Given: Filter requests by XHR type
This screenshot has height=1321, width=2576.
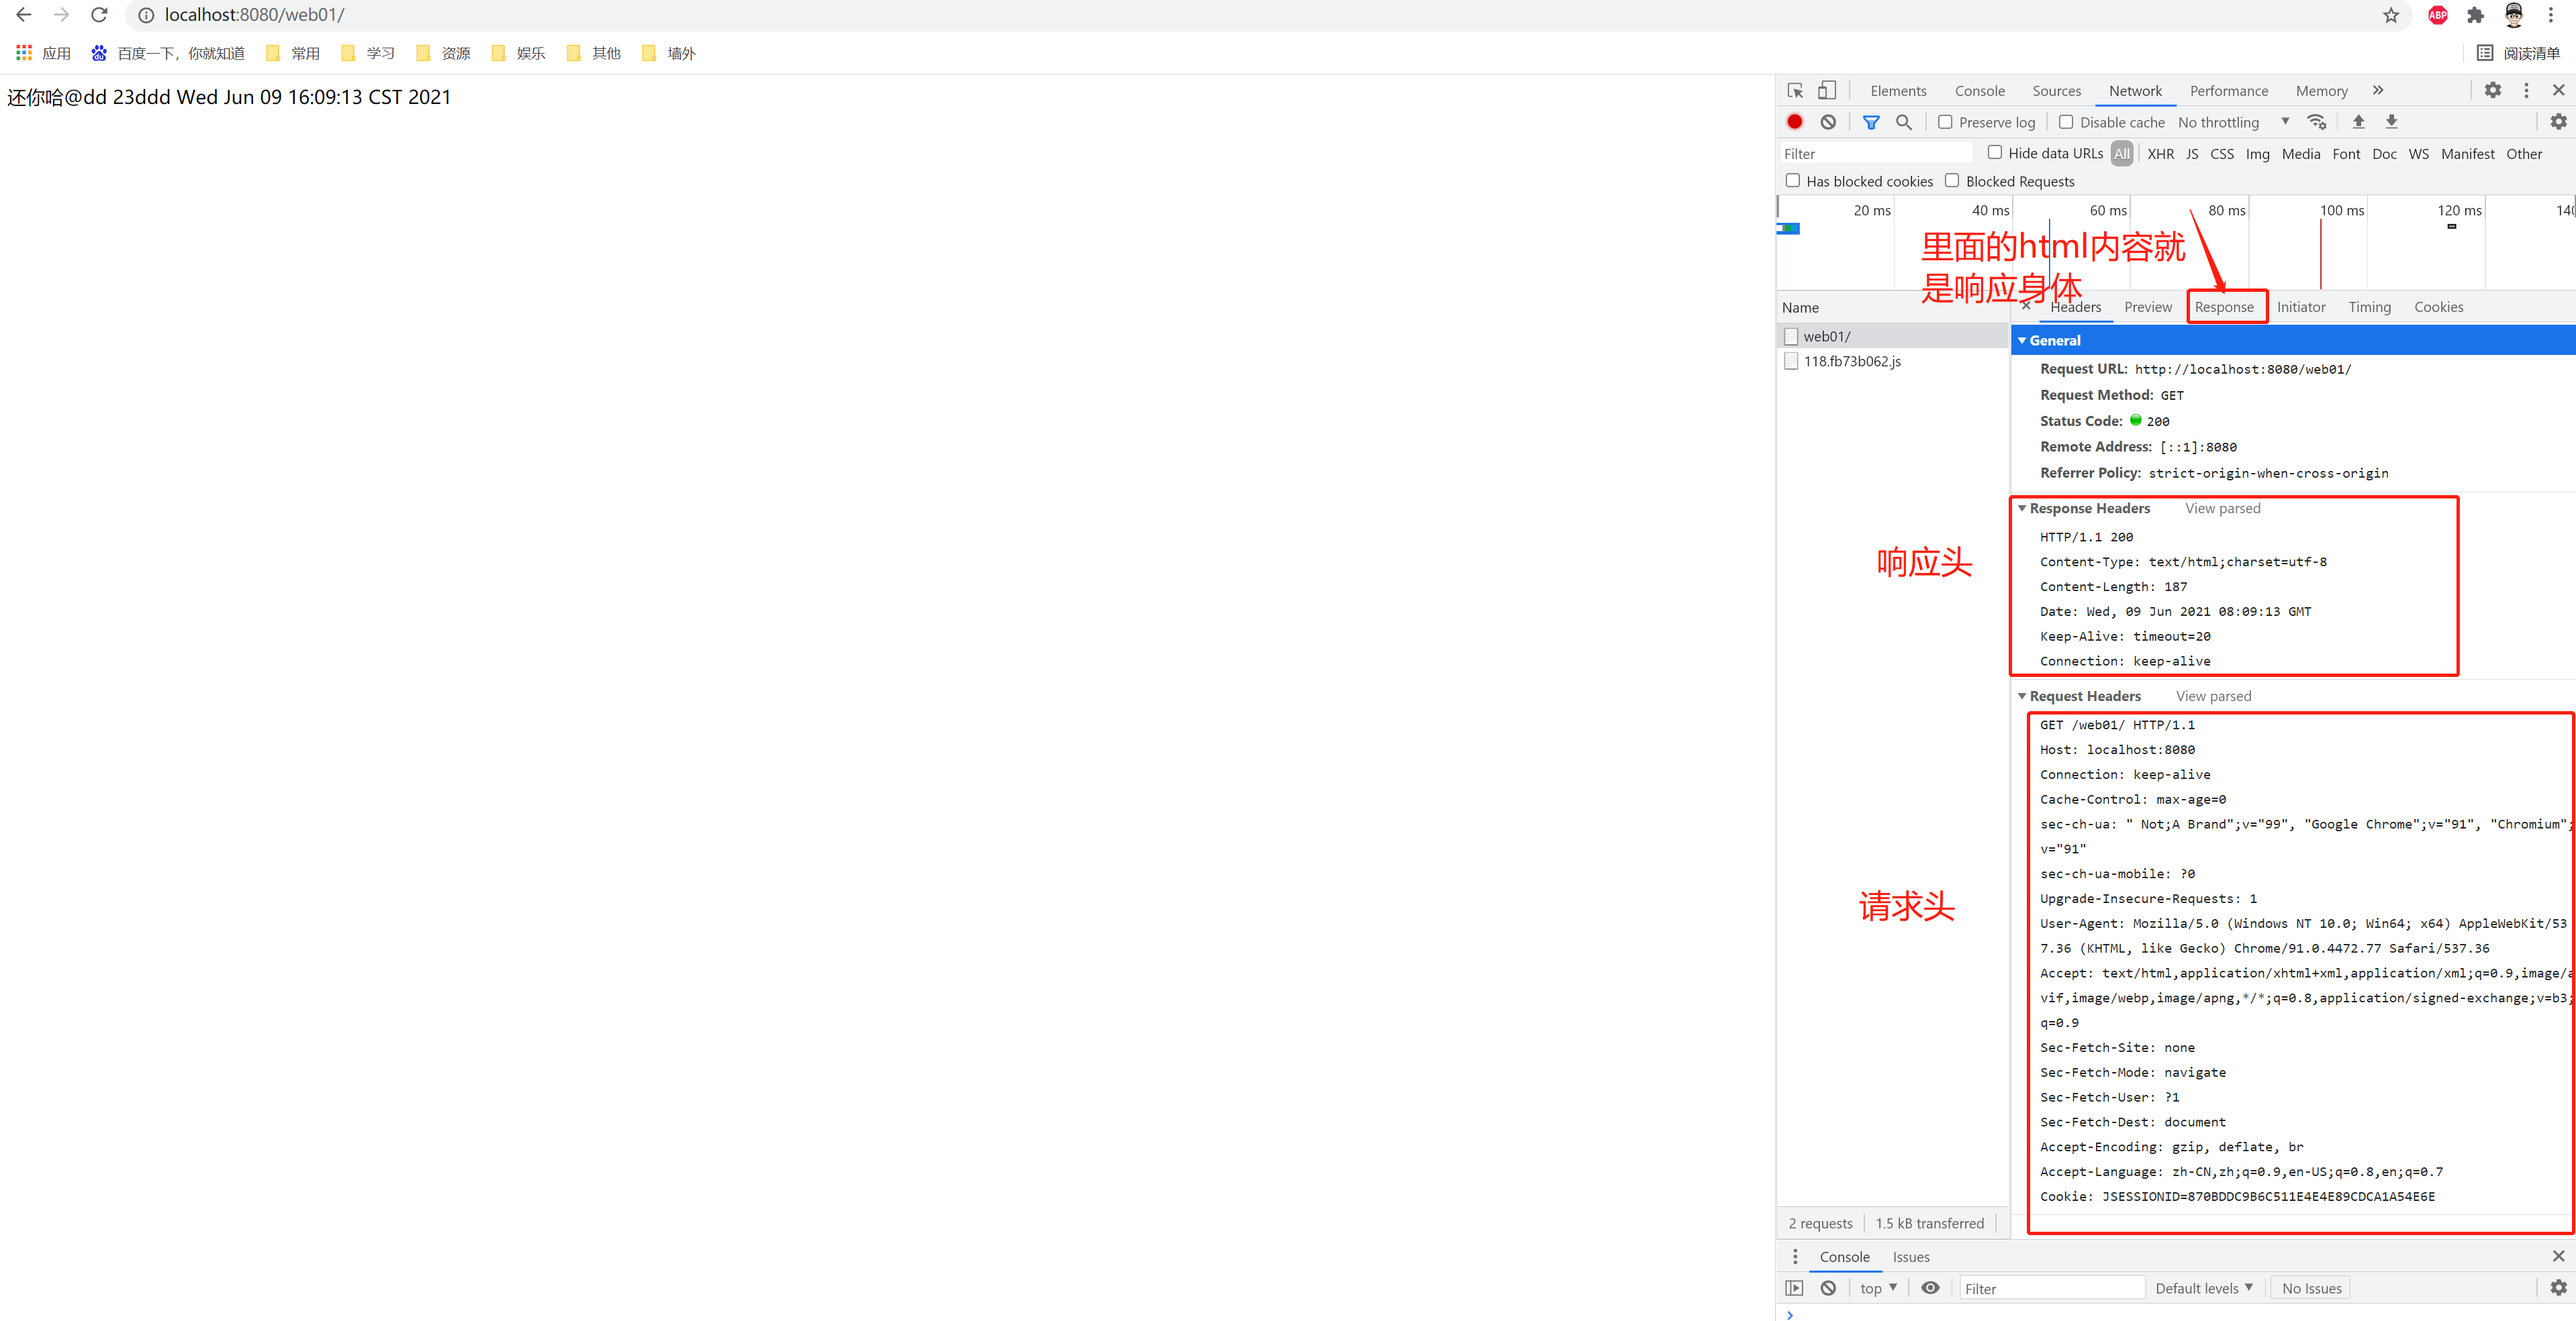Looking at the screenshot, I should pyautogui.click(x=2160, y=154).
